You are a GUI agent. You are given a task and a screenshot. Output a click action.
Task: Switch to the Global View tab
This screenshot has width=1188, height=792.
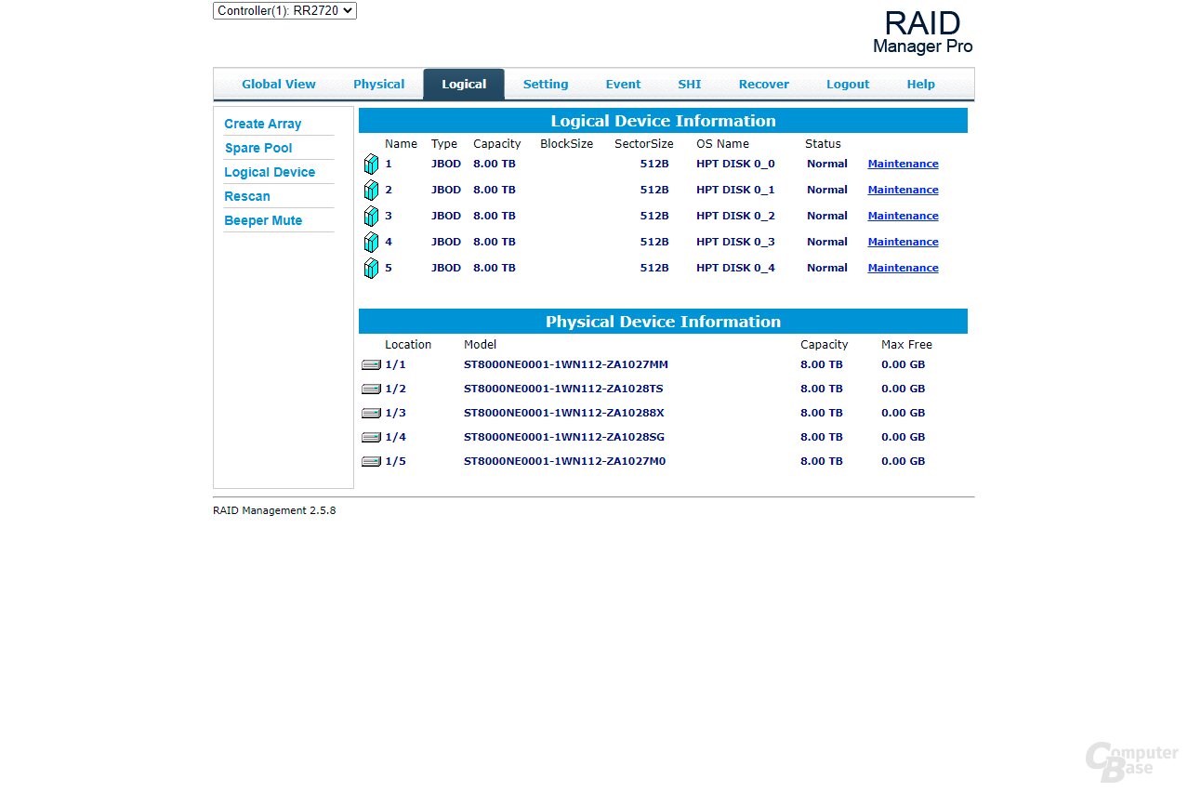[x=279, y=85]
